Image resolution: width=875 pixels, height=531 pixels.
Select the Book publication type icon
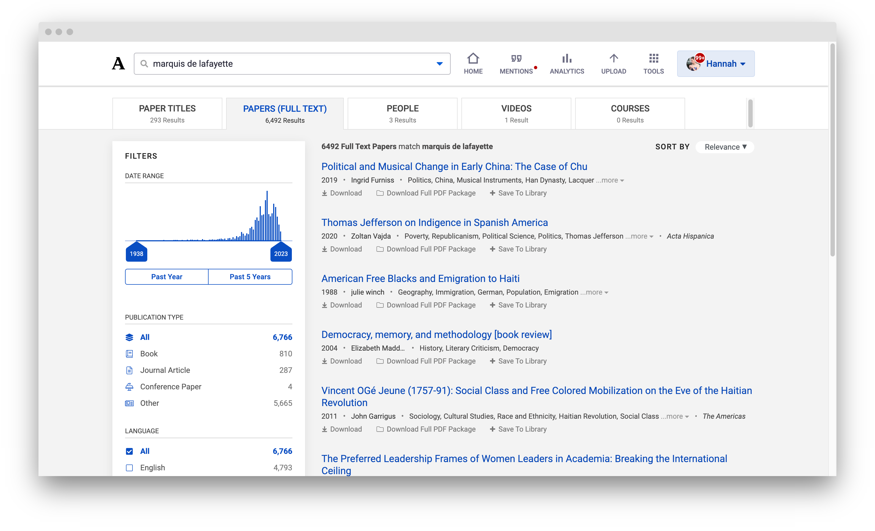coord(129,353)
